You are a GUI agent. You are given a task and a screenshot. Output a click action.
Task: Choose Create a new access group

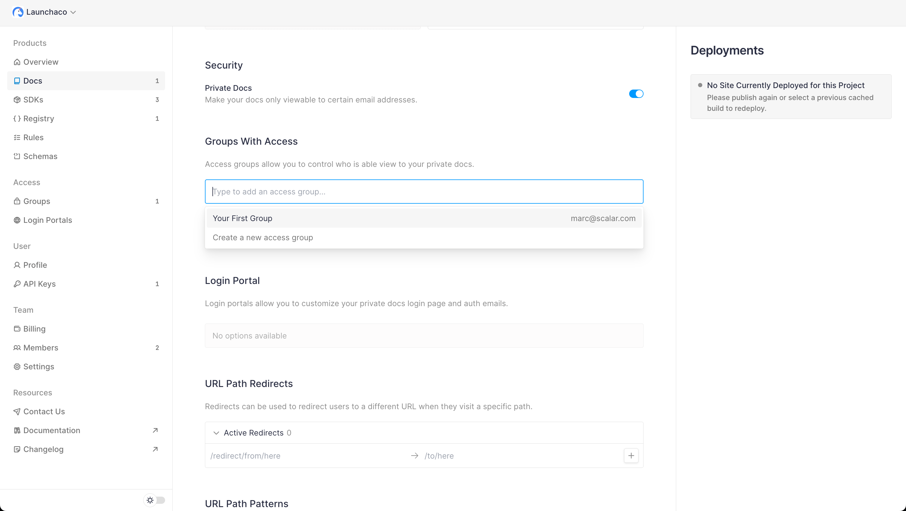[x=424, y=238]
